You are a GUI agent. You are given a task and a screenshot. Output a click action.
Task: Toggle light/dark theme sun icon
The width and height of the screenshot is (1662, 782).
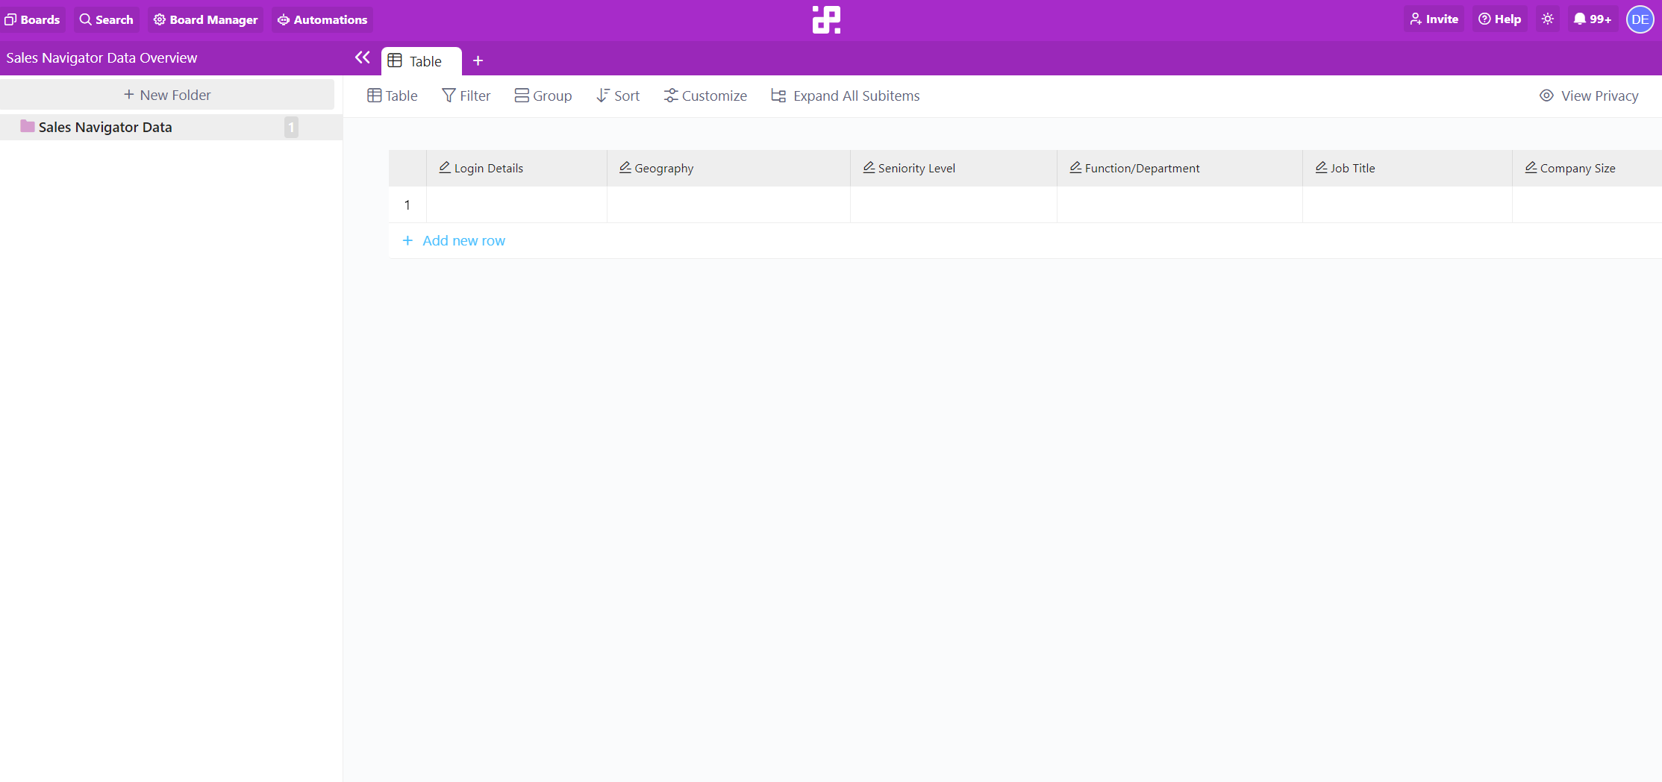pos(1548,19)
